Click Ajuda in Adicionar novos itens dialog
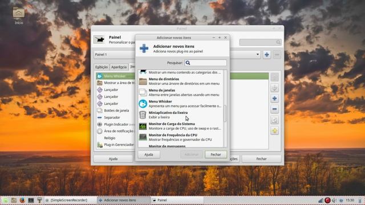 (x=149, y=154)
